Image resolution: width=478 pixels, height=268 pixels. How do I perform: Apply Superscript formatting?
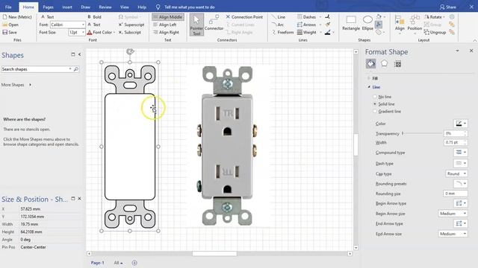coord(131,25)
